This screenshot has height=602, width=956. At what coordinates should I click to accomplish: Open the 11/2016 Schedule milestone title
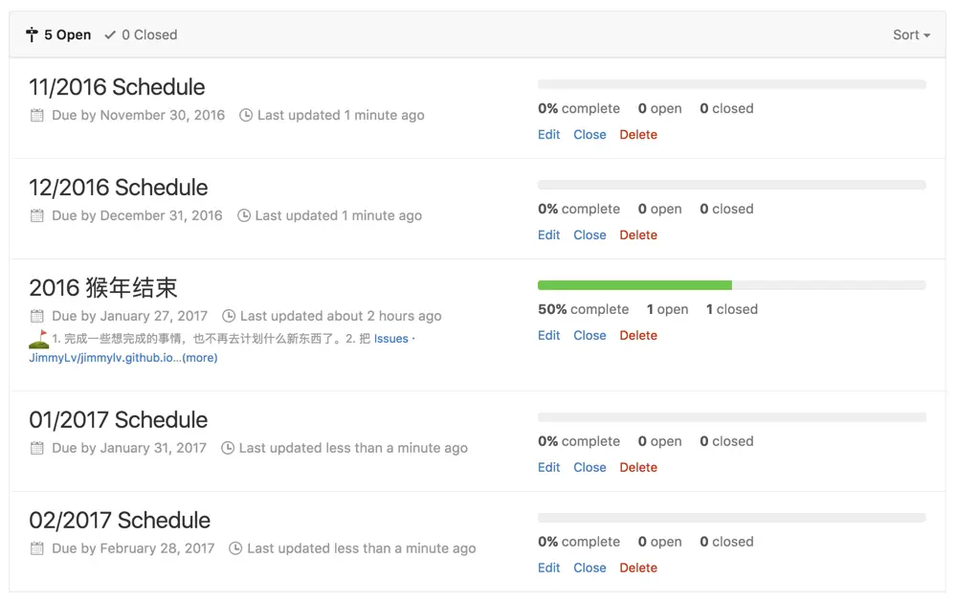click(117, 87)
